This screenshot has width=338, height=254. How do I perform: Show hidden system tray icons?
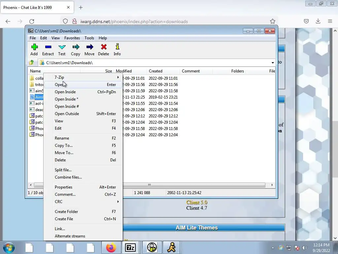tap(273, 248)
